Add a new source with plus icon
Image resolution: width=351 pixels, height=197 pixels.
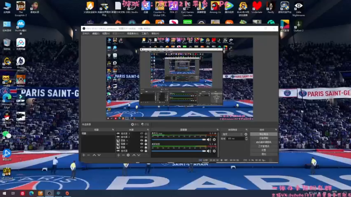[118, 155]
